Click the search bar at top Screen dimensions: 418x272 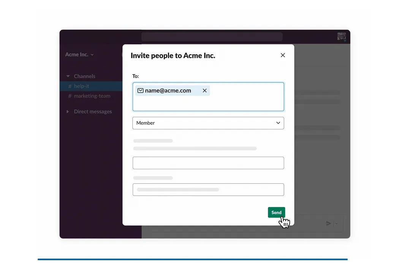(x=212, y=37)
